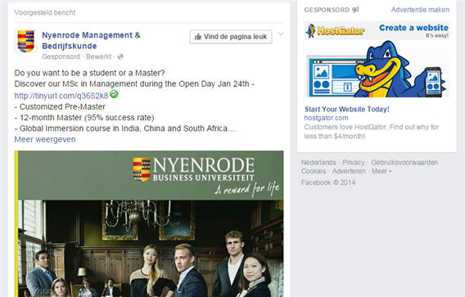Expand post with Meer weergeven
The image size is (465, 297).
(x=45, y=139)
